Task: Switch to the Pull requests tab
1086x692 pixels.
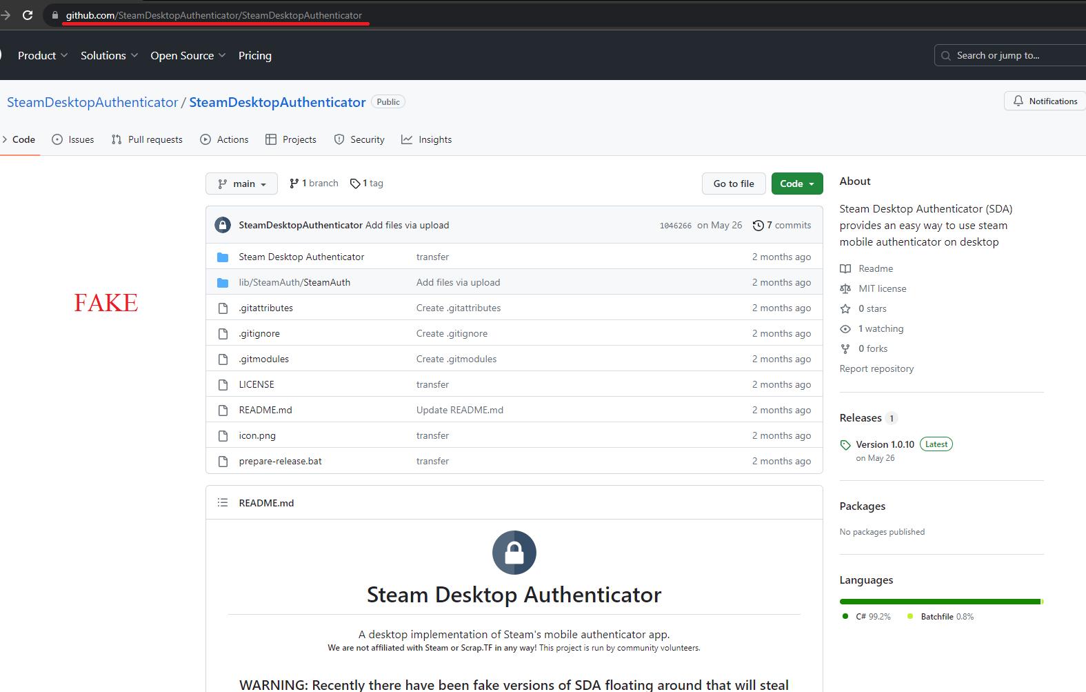Action: (147, 139)
